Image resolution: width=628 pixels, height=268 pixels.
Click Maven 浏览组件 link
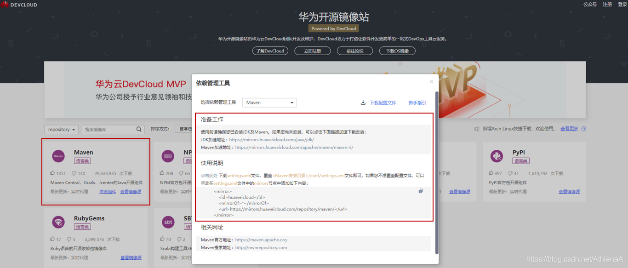click(108, 192)
